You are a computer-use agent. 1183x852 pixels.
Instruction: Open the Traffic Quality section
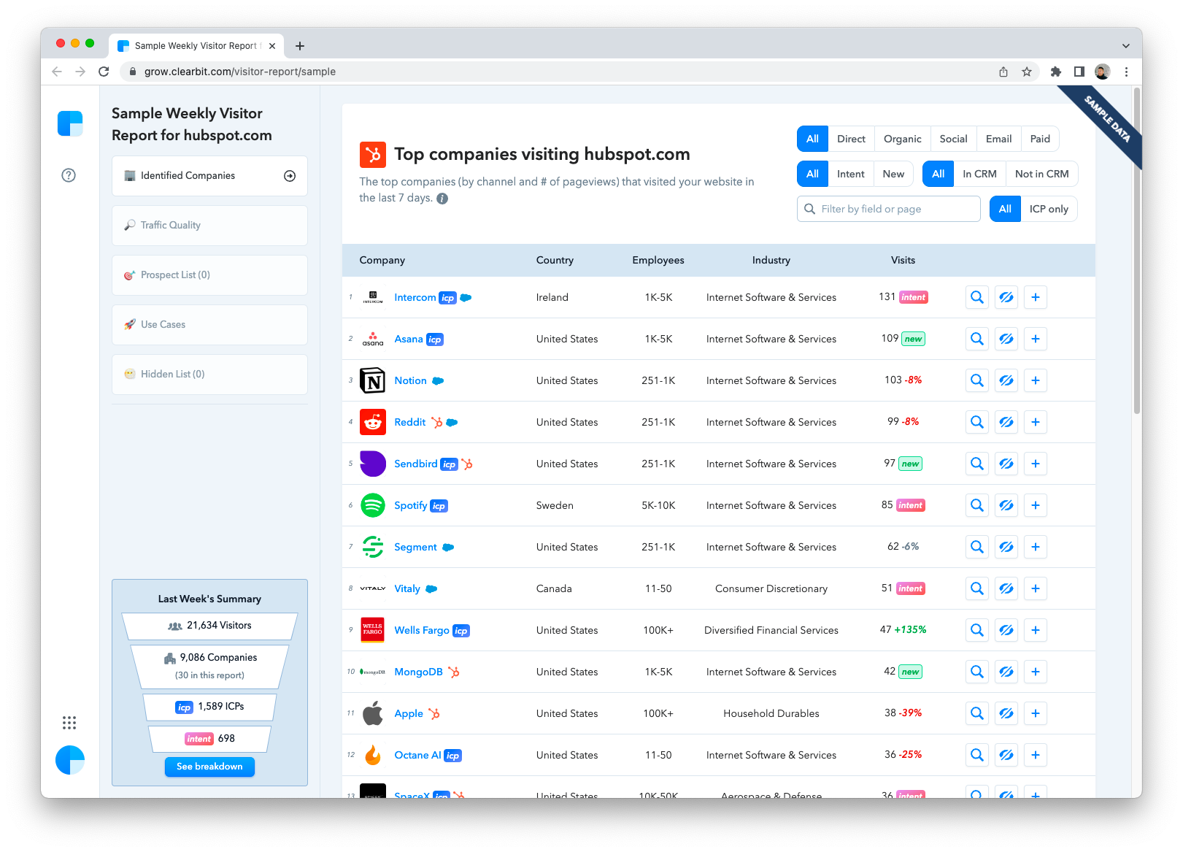[x=209, y=226]
